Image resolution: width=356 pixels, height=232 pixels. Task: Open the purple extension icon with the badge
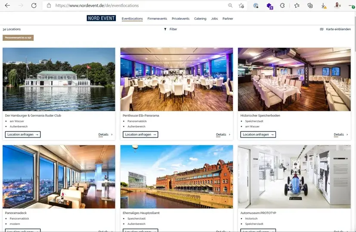(x=269, y=6)
